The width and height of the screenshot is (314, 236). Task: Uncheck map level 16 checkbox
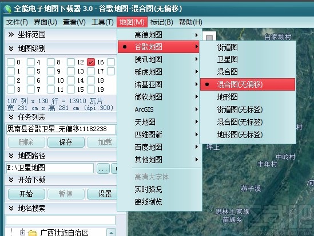click(91, 62)
